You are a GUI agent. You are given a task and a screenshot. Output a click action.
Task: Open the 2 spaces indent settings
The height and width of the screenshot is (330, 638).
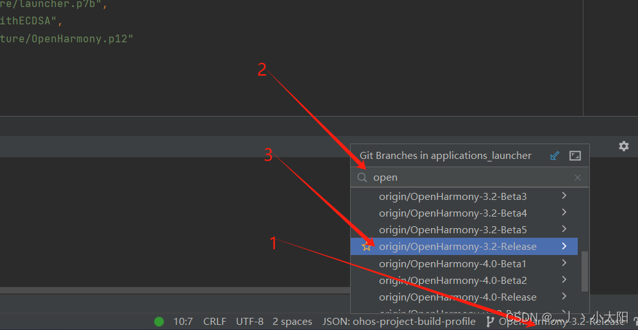292,322
